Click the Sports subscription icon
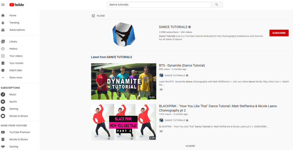293x150 pixels. pyautogui.click(x=3, y=102)
